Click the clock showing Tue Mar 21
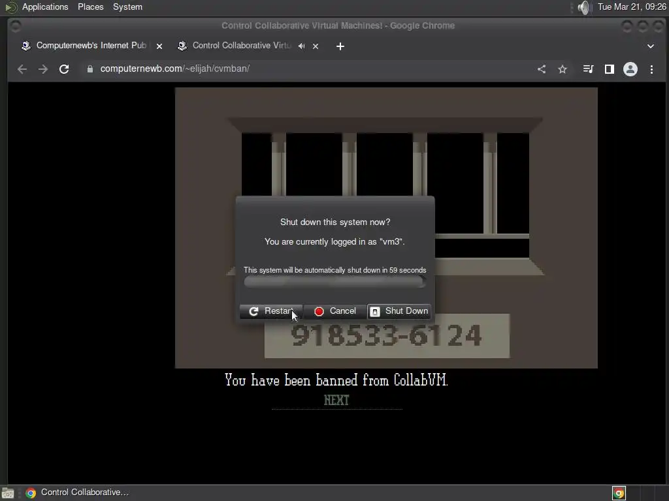669x501 pixels. click(x=632, y=7)
